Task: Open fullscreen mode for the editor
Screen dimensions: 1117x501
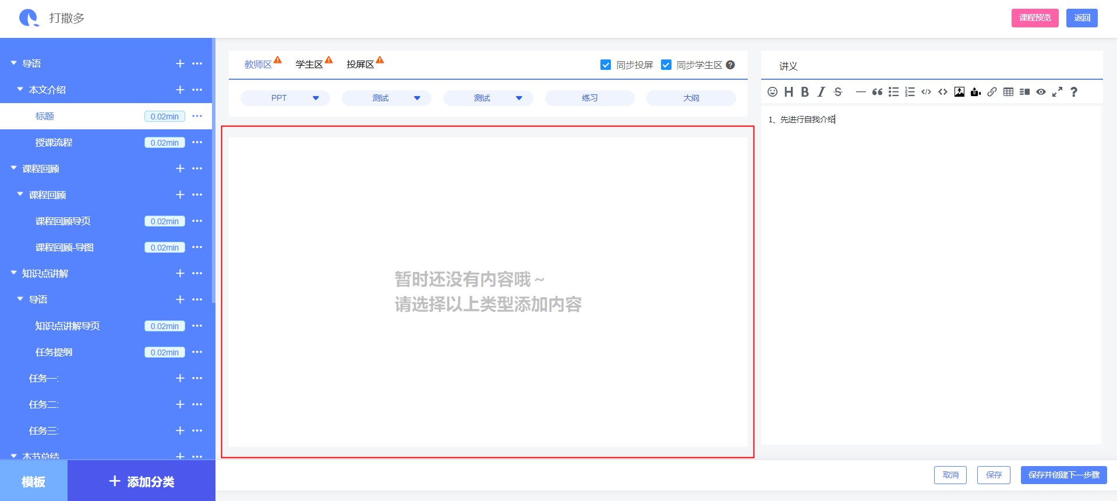Action: tap(1057, 91)
